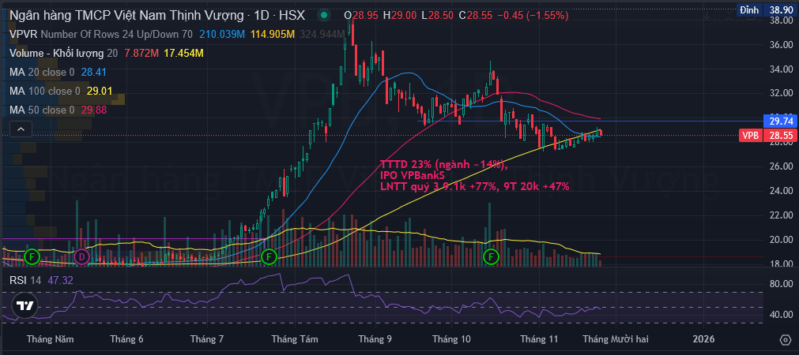
Task: Click the Đỉnh 38.90 price label
Action: click(x=768, y=9)
